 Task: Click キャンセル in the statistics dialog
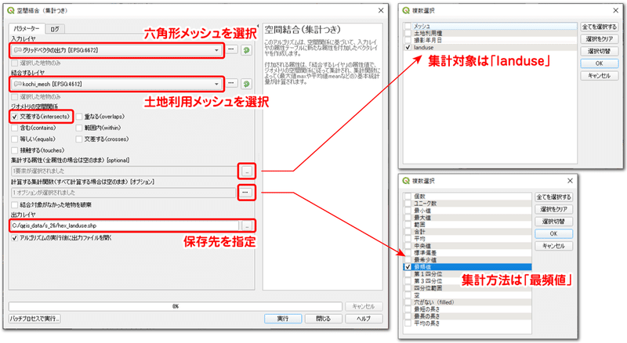click(x=553, y=246)
